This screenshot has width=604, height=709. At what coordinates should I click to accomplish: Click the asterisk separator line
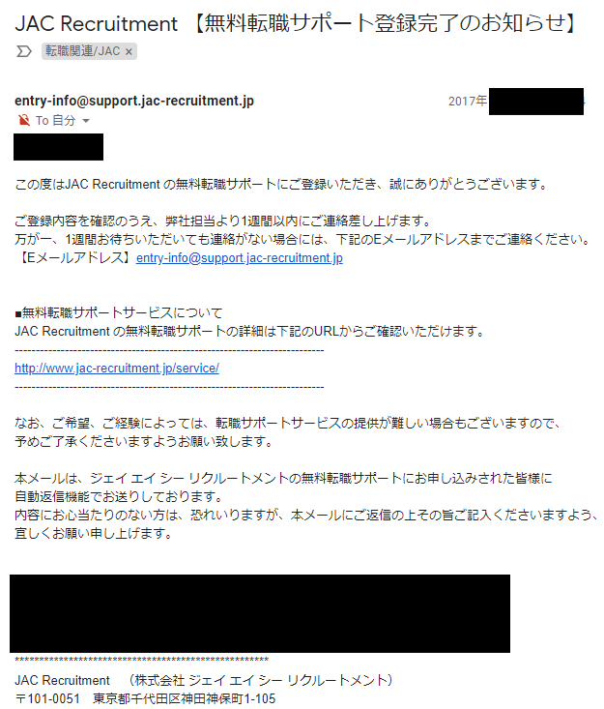coord(141,661)
